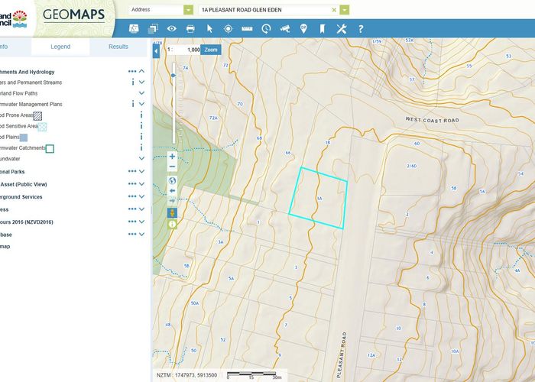Open the wrench and screwdriver tools icon
Image resolution: width=535 pixels, height=382 pixels.
pyautogui.click(x=341, y=29)
